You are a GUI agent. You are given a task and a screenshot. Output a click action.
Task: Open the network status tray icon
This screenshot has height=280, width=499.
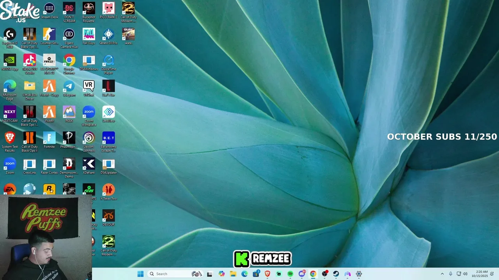(459, 274)
